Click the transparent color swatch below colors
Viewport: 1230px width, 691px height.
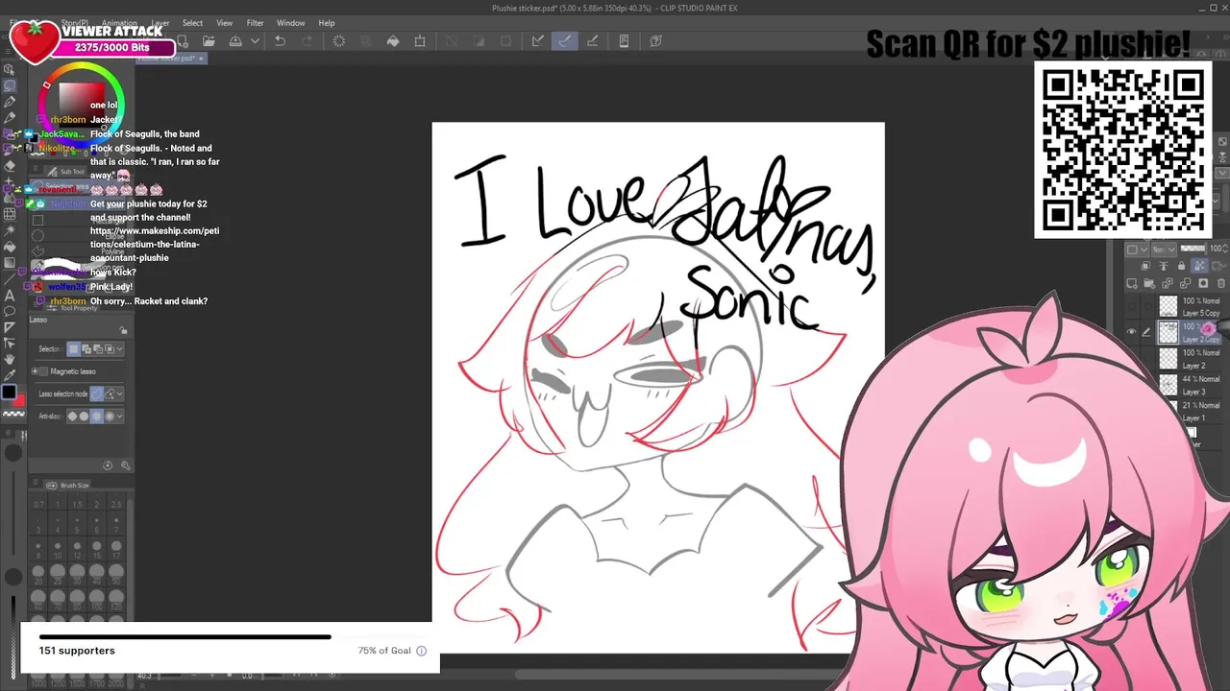[13, 414]
